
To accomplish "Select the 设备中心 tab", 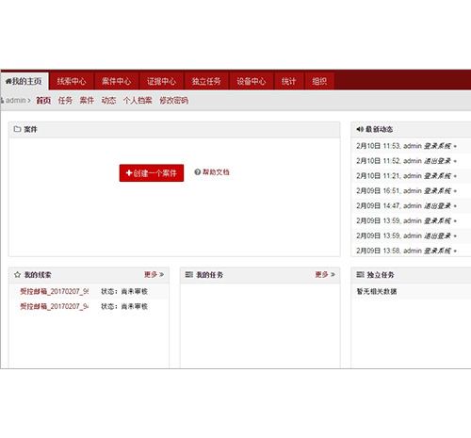I will pyautogui.click(x=252, y=81).
